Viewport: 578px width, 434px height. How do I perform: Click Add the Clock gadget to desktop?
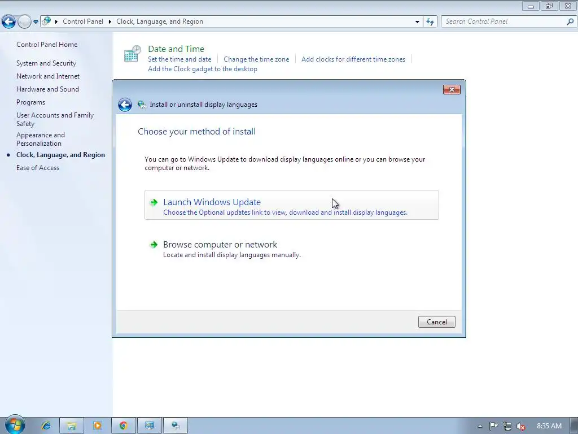click(x=203, y=69)
